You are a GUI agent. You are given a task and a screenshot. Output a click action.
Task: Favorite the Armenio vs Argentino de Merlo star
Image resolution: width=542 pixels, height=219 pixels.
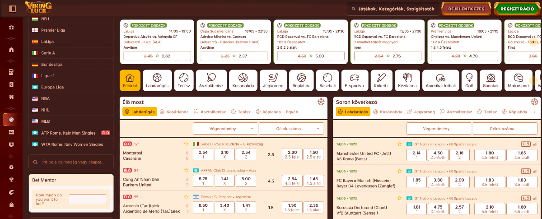tap(186, 197)
